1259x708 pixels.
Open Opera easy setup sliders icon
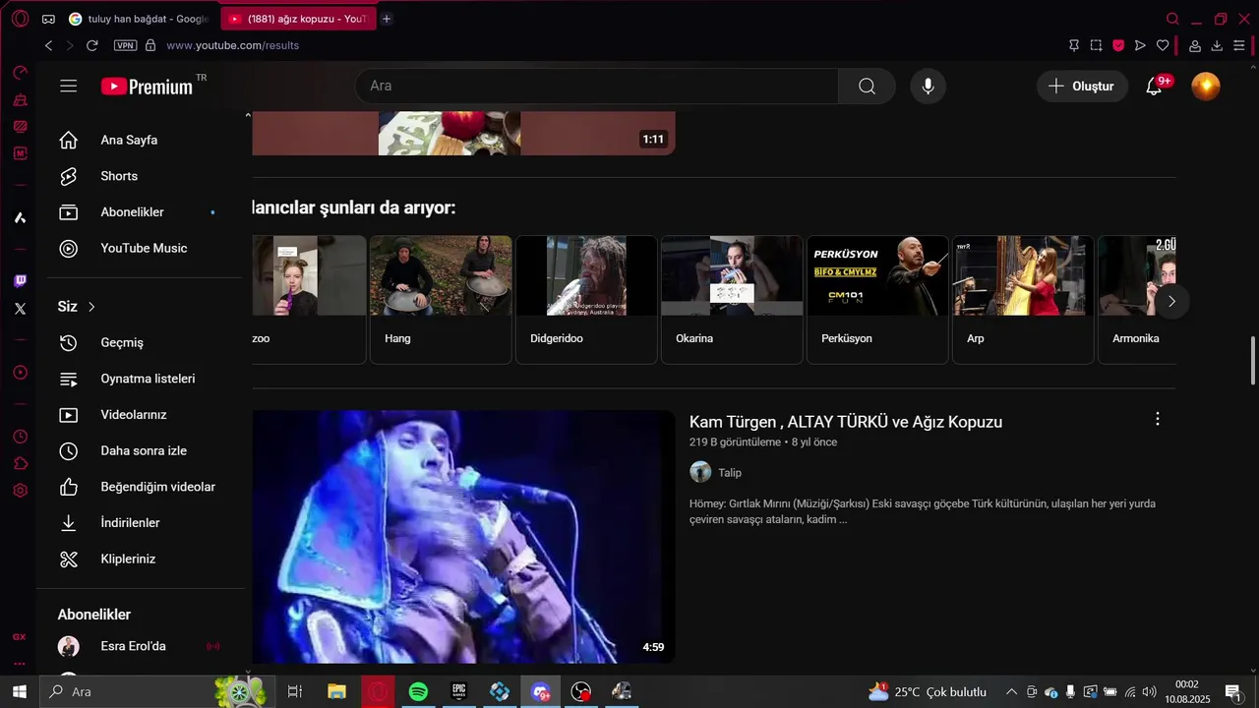(1239, 45)
